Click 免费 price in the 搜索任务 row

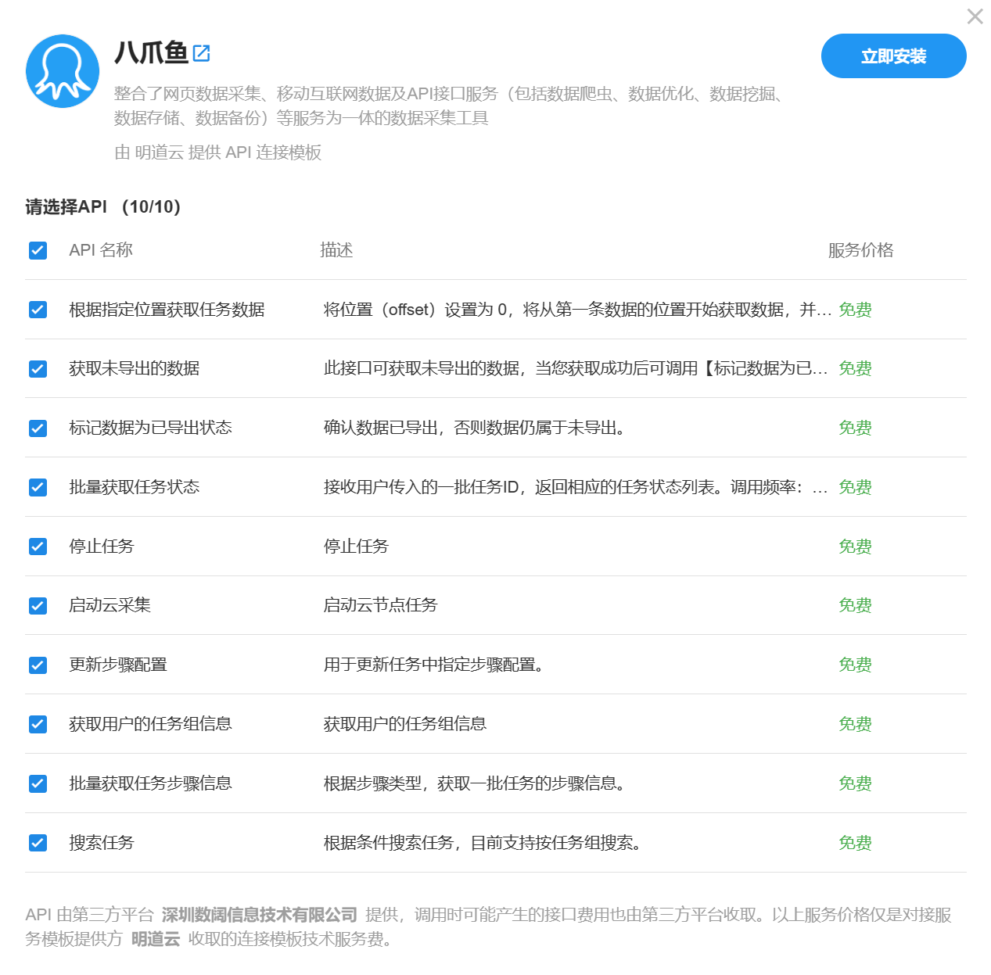[x=855, y=843]
